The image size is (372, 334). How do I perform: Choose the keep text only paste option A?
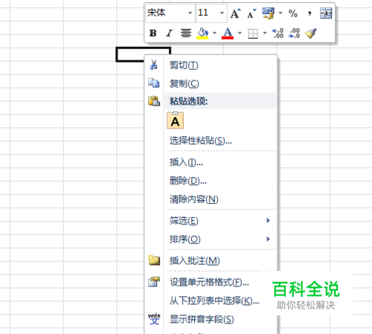[176, 121]
